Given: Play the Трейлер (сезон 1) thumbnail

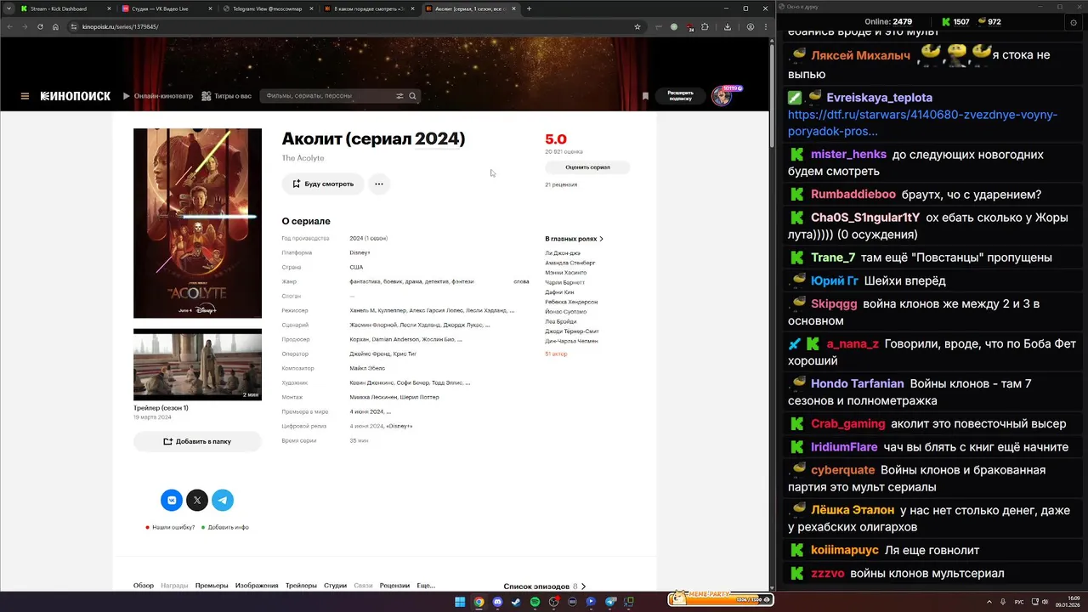Looking at the screenshot, I should click(x=197, y=365).
